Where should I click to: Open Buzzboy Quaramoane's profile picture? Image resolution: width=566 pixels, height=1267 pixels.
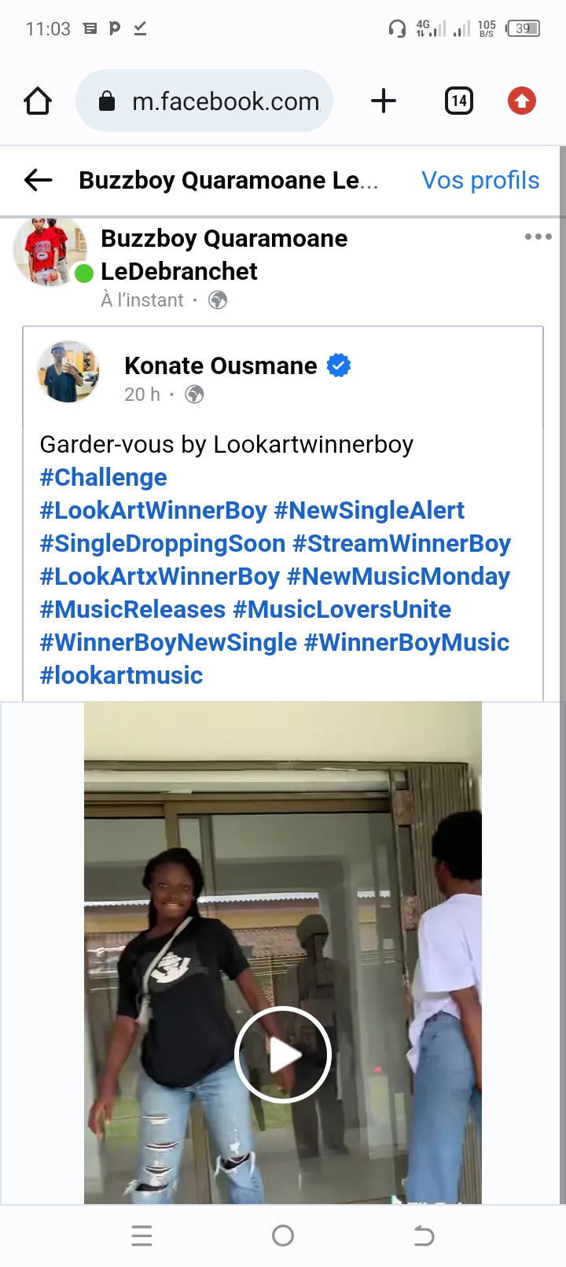tap(50, 252)
